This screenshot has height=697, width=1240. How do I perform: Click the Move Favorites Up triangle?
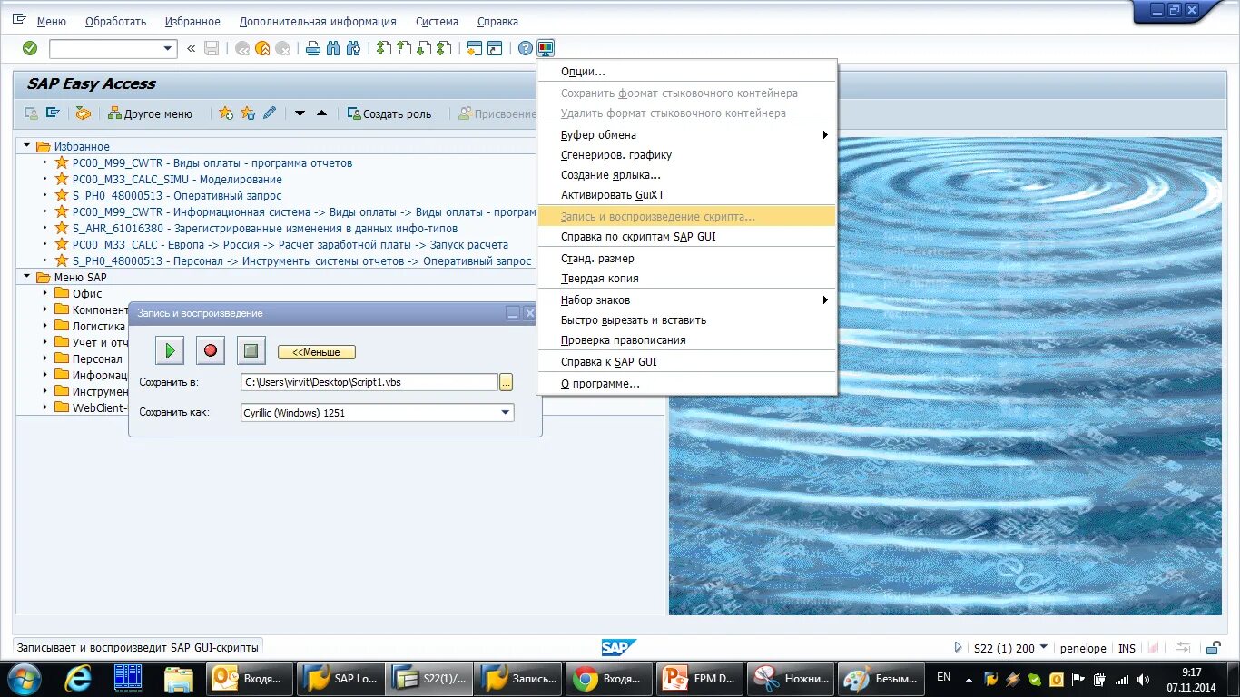coord(321,113)
